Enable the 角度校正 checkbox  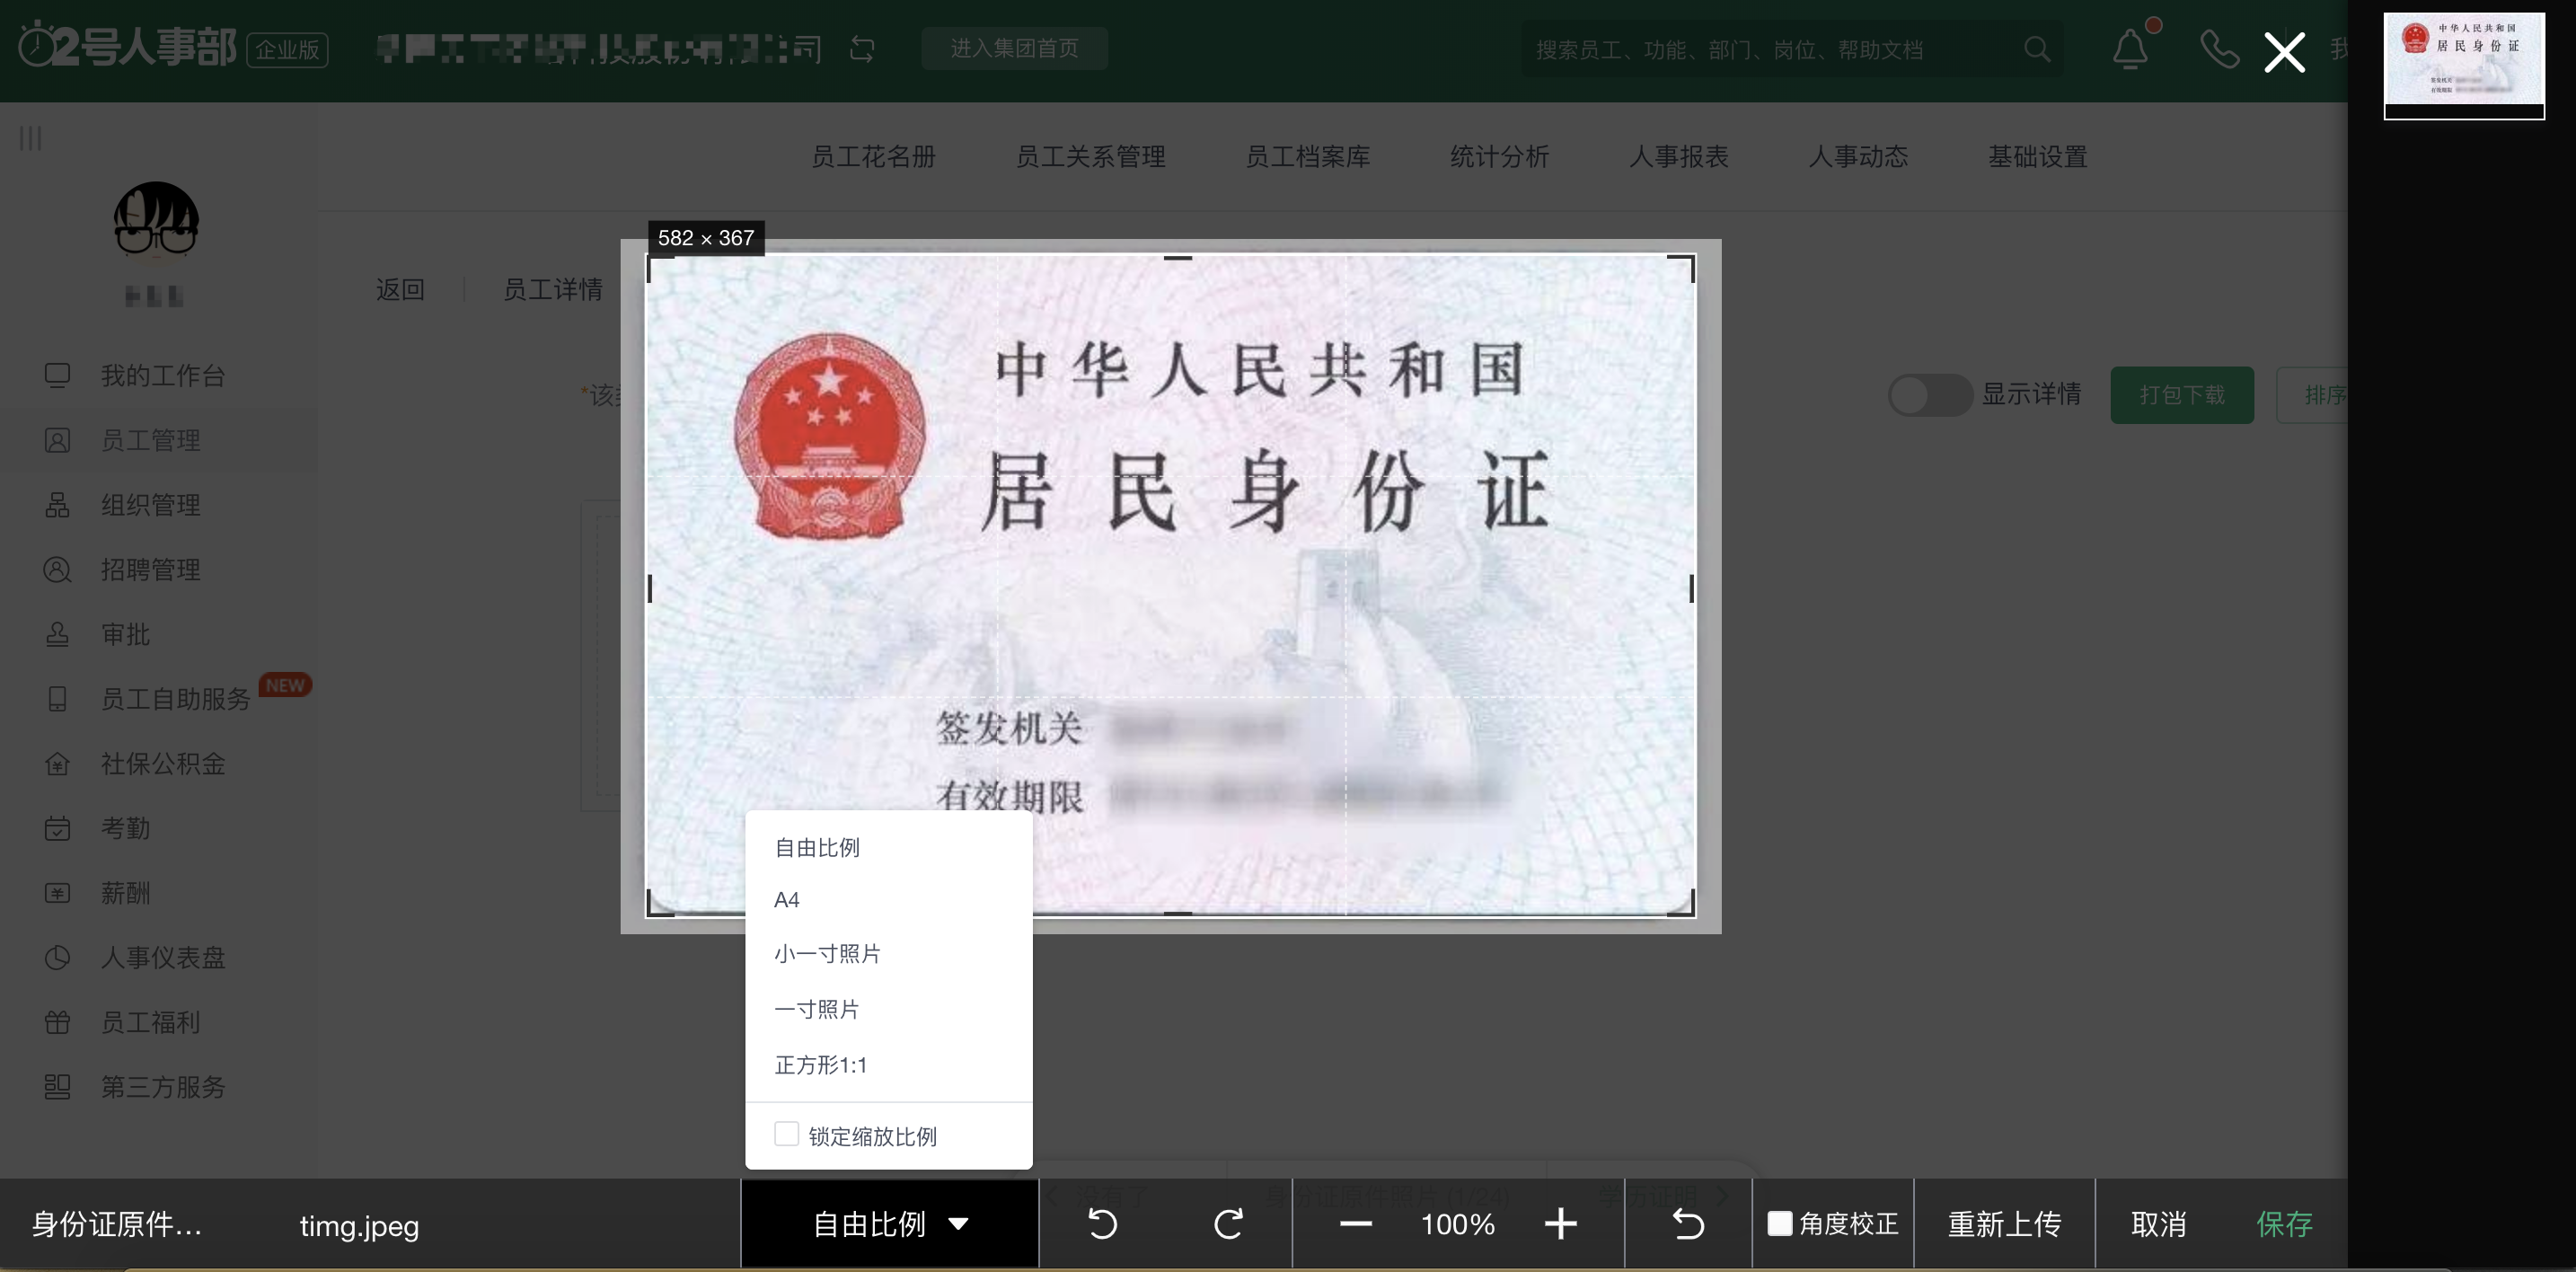1780,1223
